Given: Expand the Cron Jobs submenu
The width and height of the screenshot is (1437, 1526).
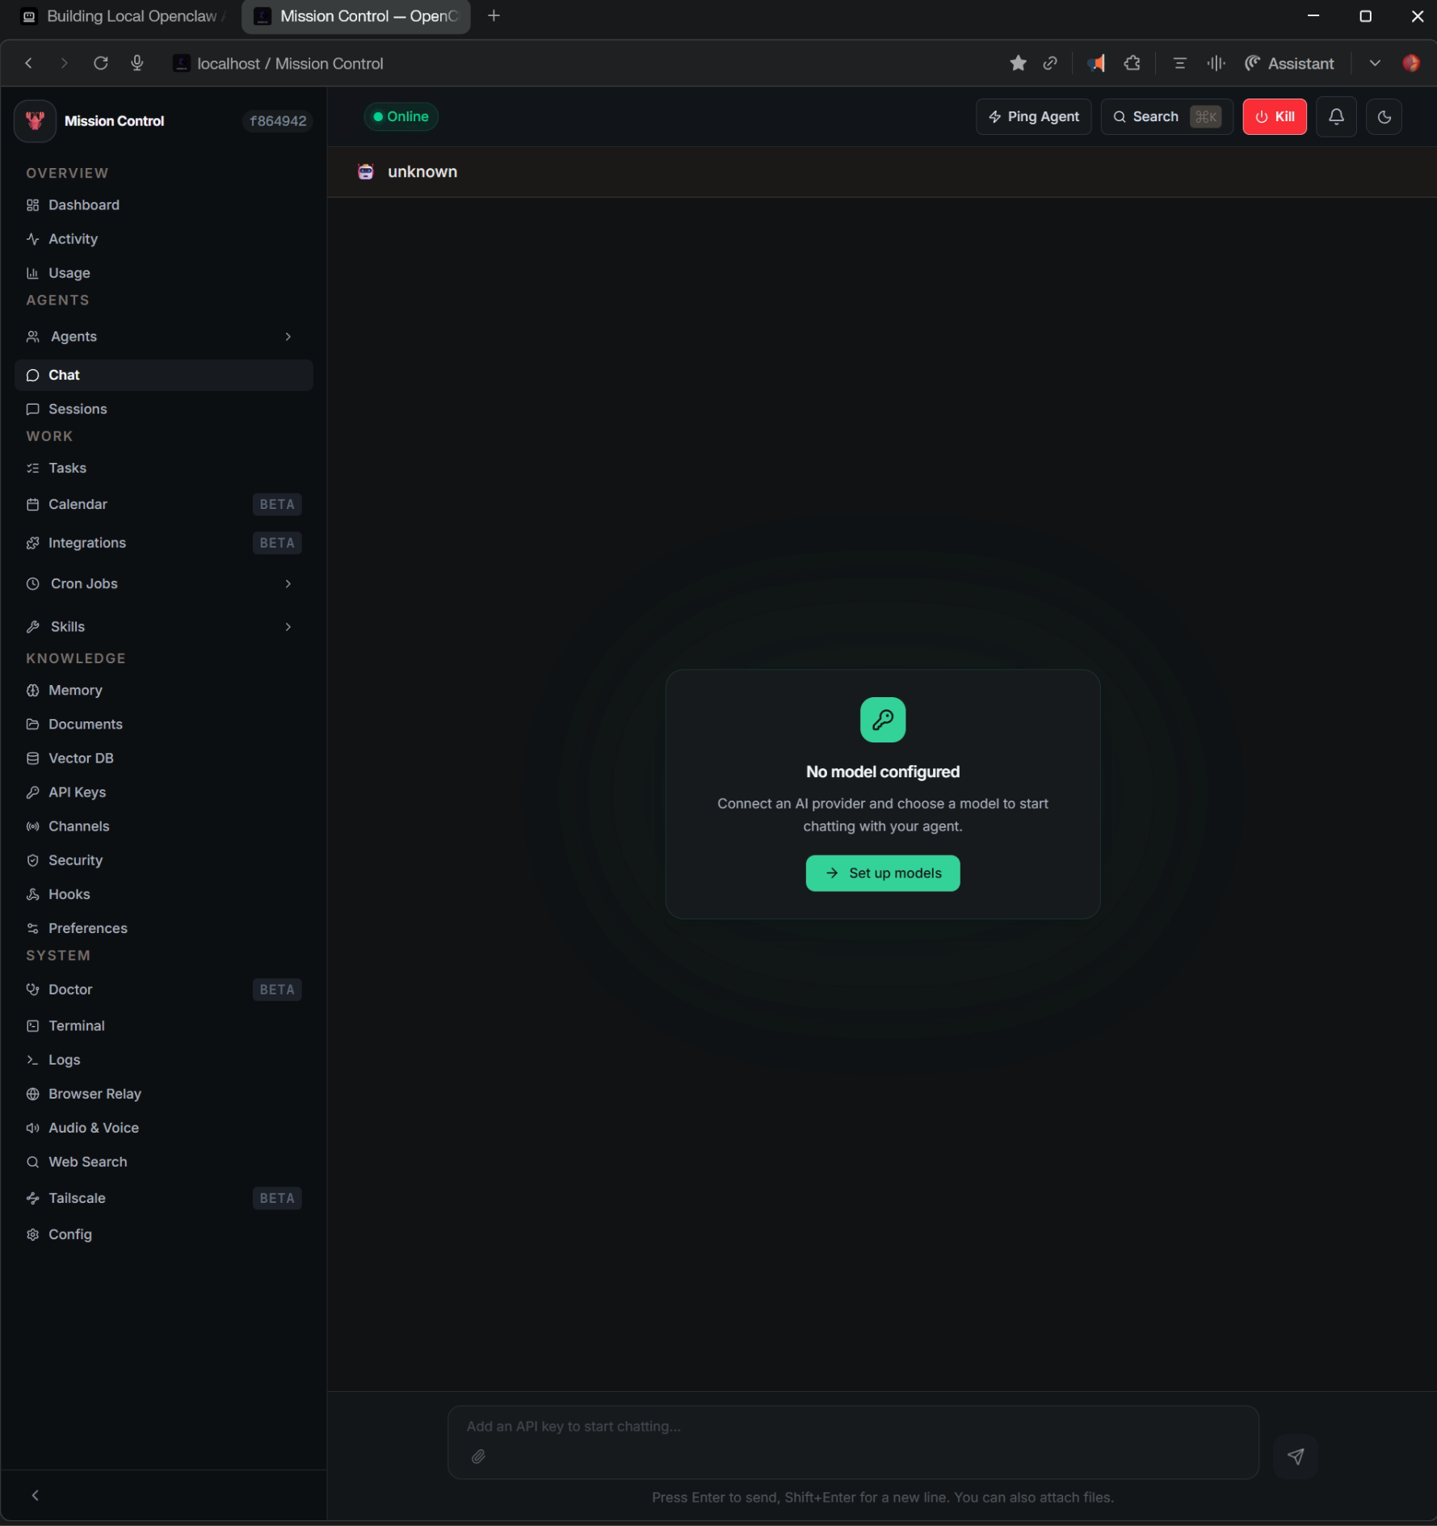Looking at the screenshot, I should pos(288,583).
